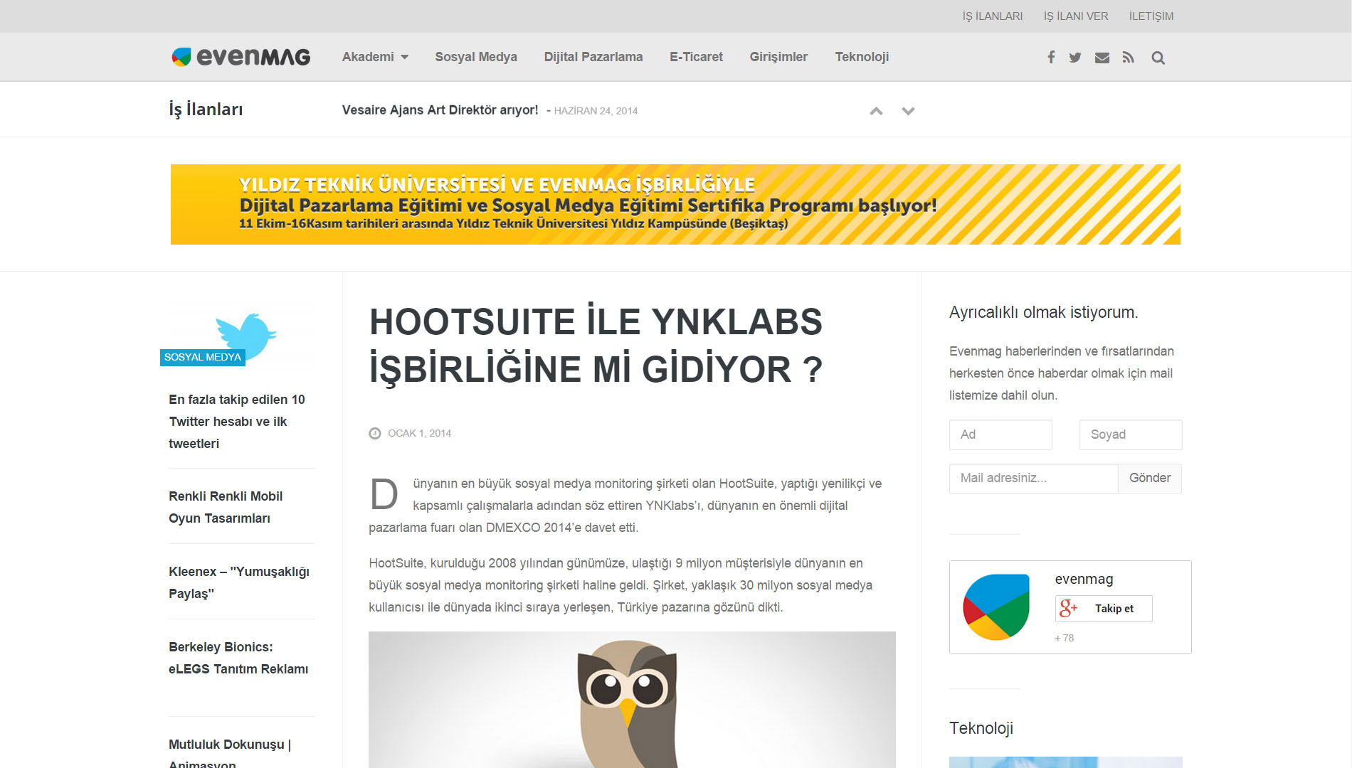
Task: Open Vesaire Ajans Art Direktör job post
Action: coord(440,110)
